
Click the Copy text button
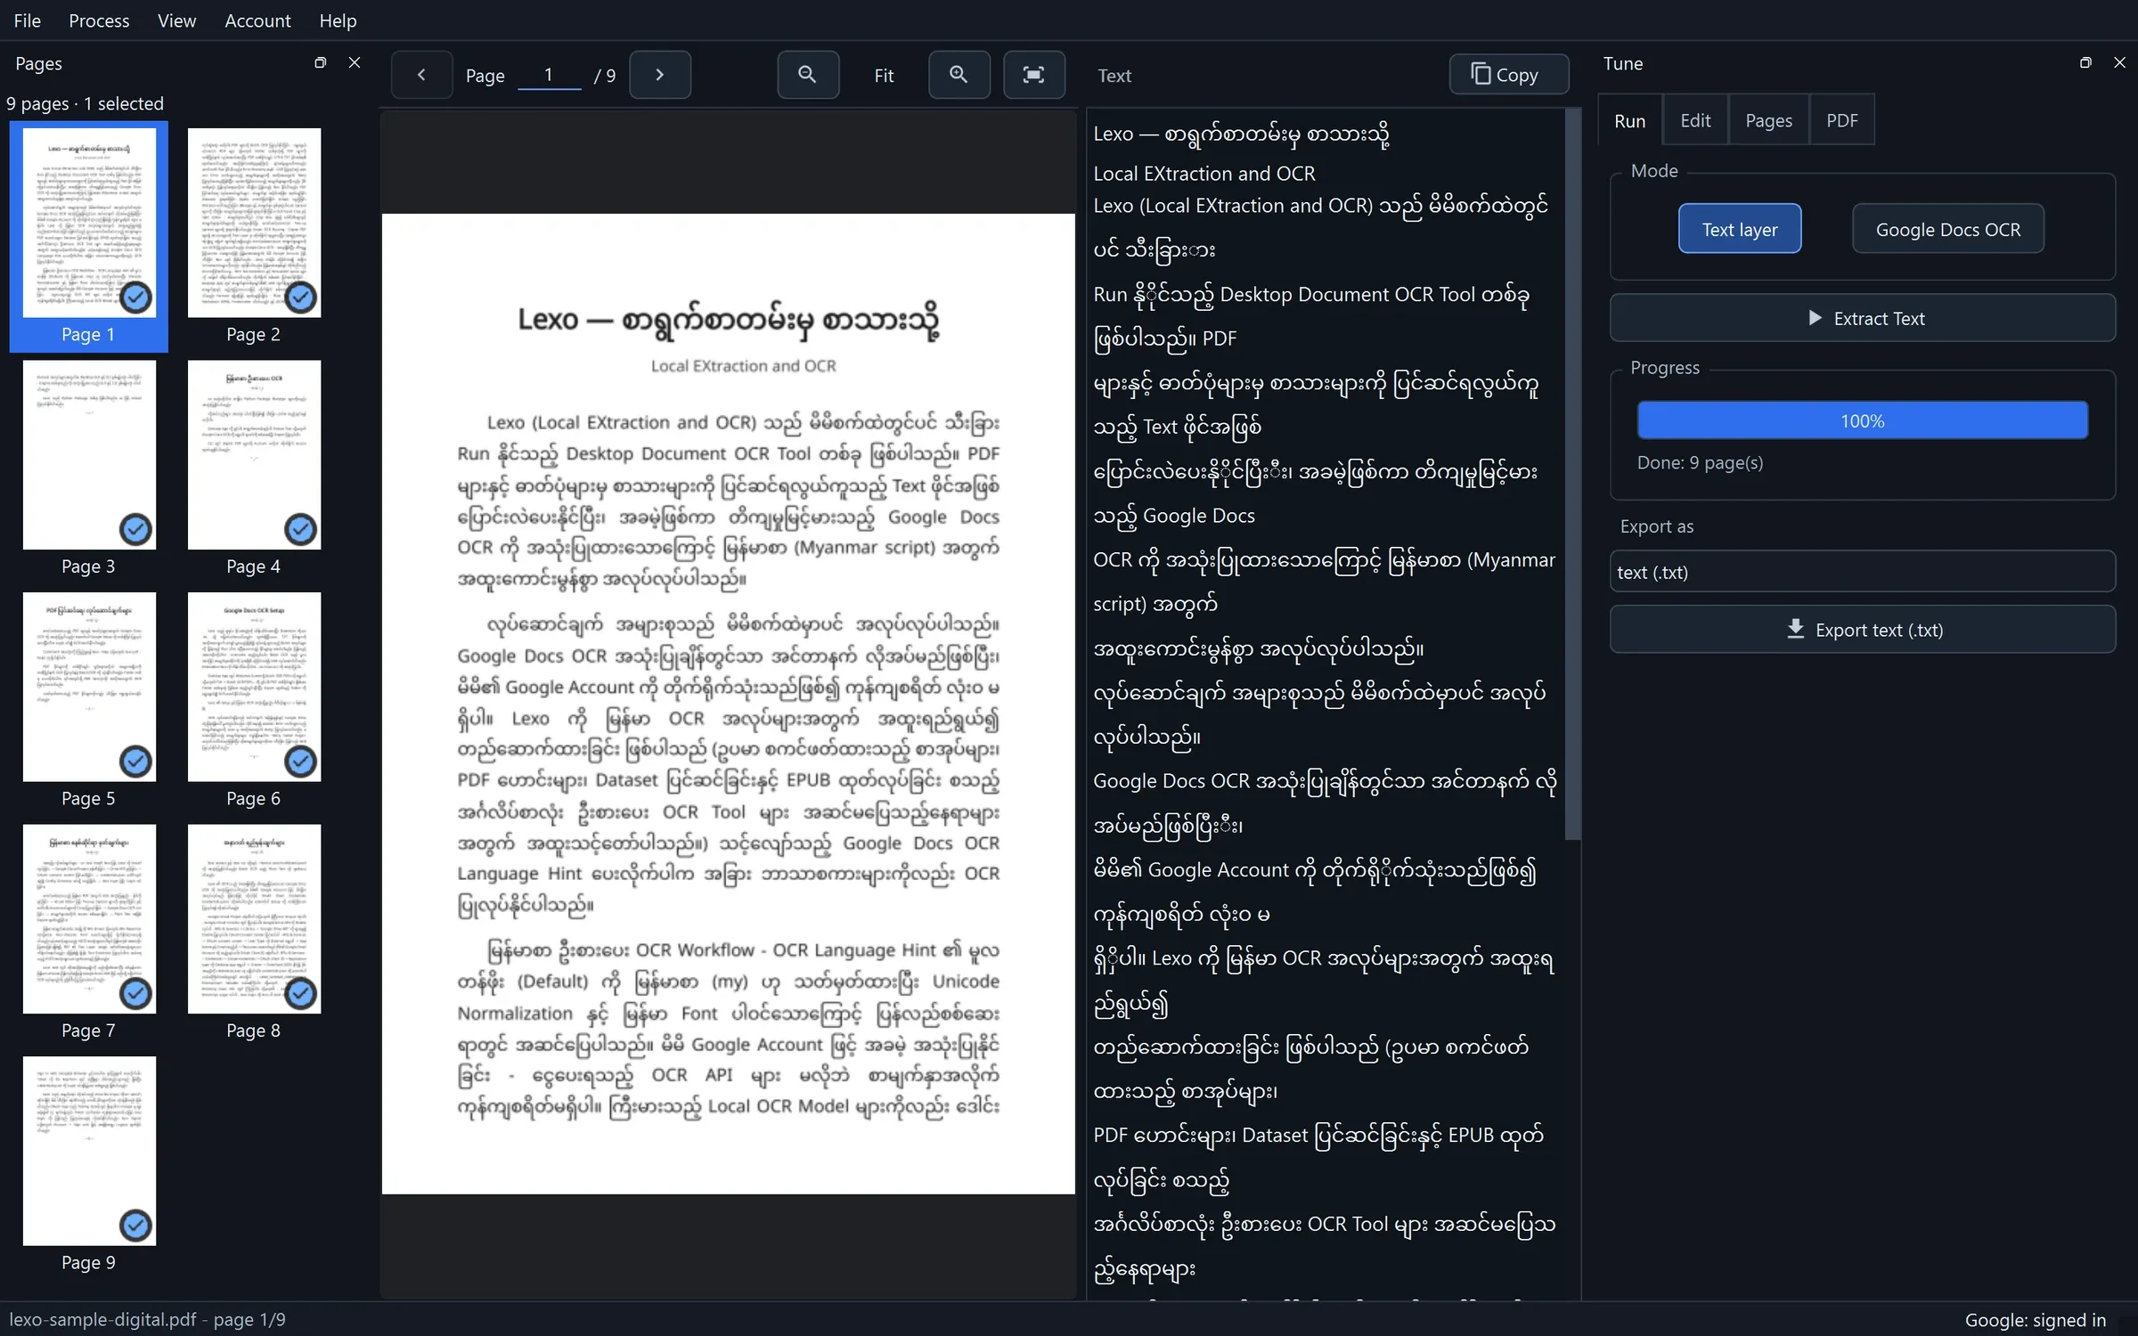[1508, 75]
